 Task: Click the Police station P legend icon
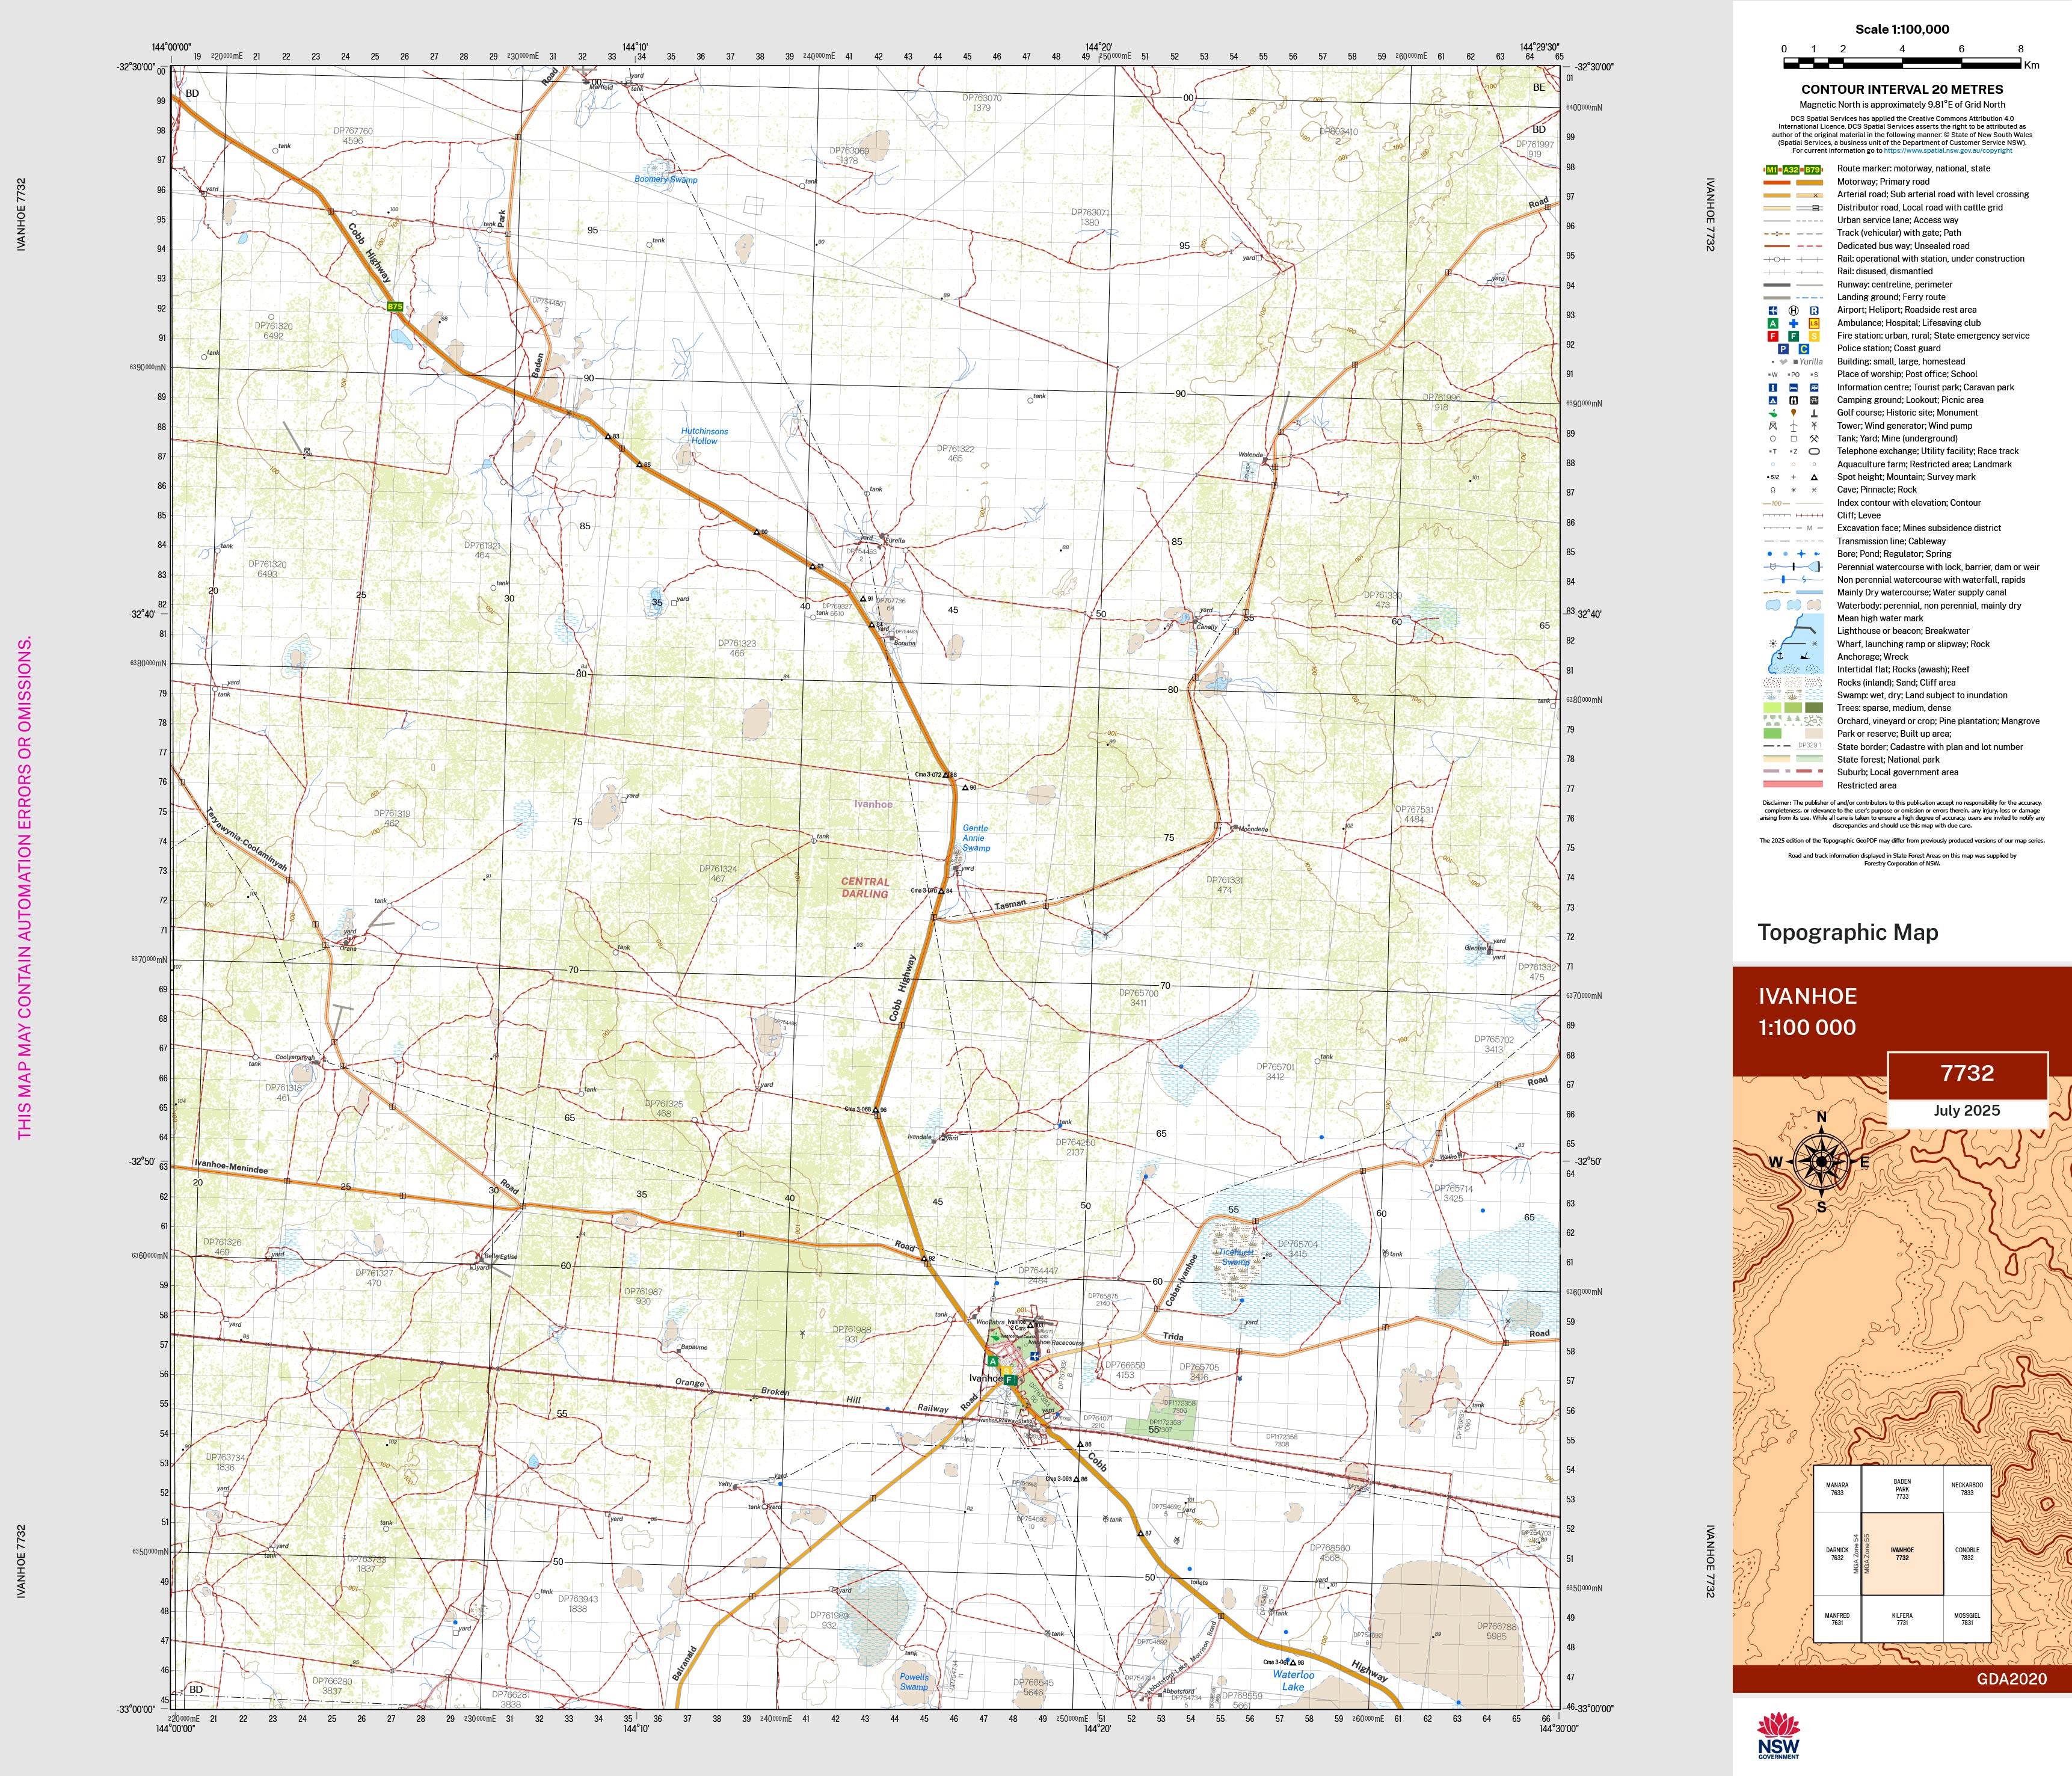1783,349
